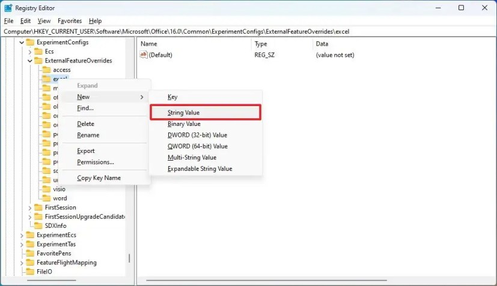Screen dimensions: 497x286
Task: Create a new String Value
Action: [x=206, y=113]
